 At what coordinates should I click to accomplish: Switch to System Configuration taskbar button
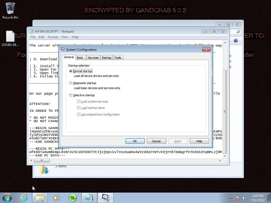106,198
